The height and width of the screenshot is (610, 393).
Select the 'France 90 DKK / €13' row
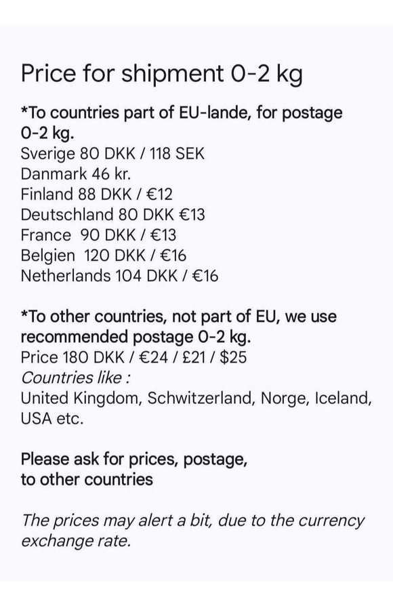[x=98, y=235]
